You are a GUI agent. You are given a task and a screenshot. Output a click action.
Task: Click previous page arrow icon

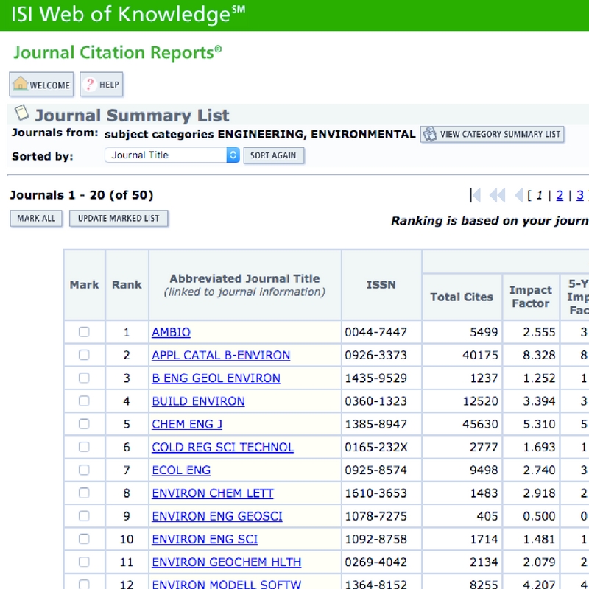pos(518,195)
